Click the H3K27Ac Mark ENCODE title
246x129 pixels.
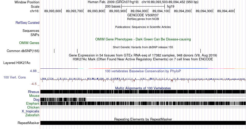pyautogui.click(x=143, y=59)
